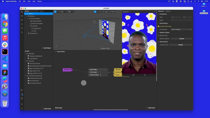
Task: Click simulator hamburger menu icon
Action: click(x=155, y=12)
